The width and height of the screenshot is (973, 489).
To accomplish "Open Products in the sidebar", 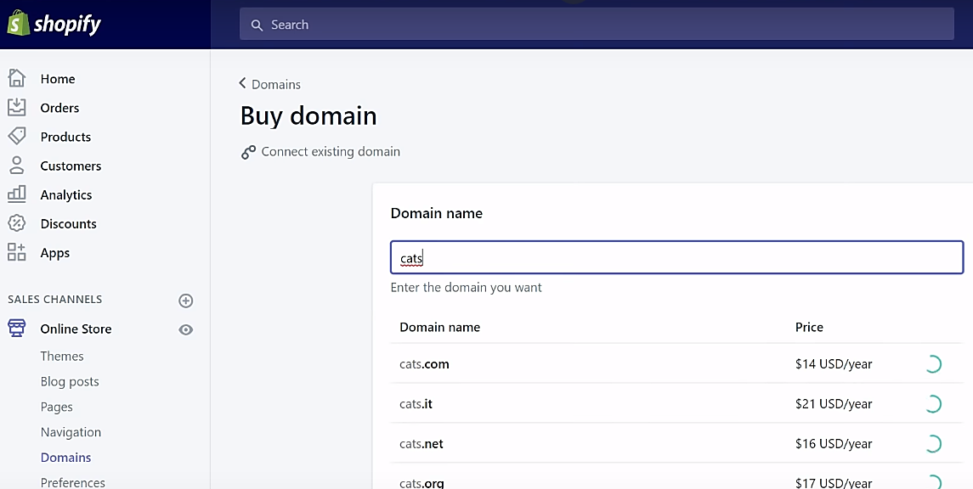I will coord(65,137).
